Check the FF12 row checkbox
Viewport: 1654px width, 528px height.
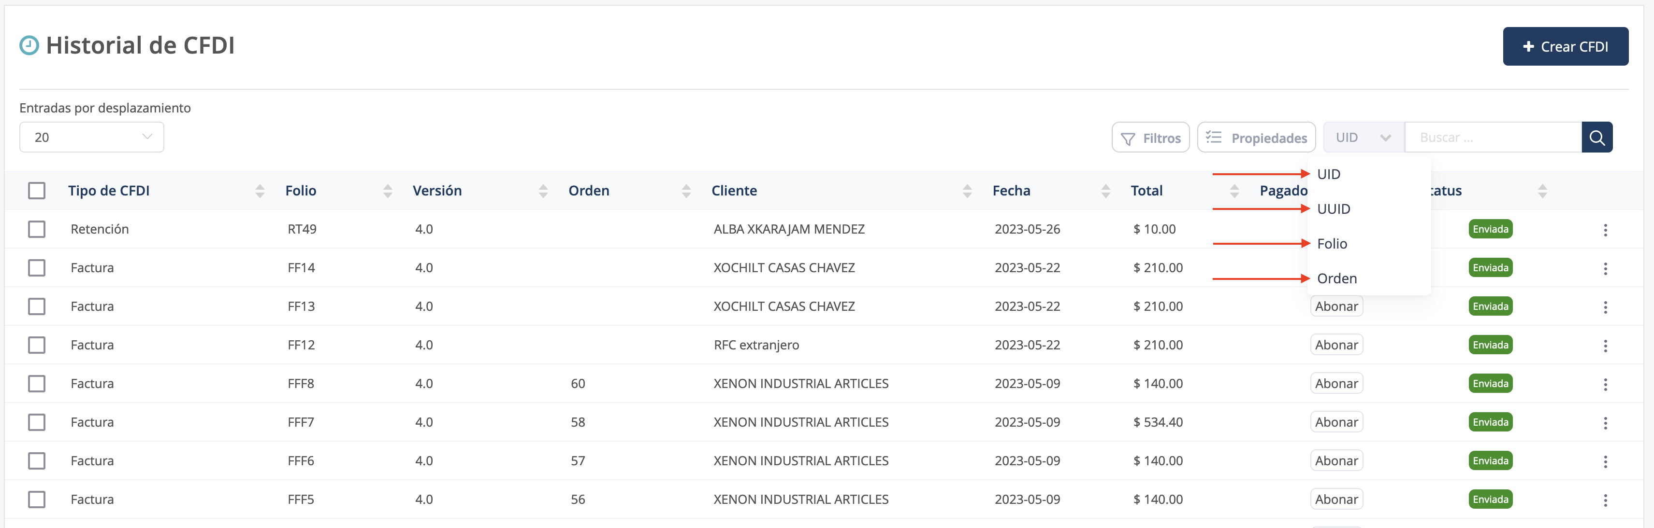pyautogui.click(x=37, y=345)
